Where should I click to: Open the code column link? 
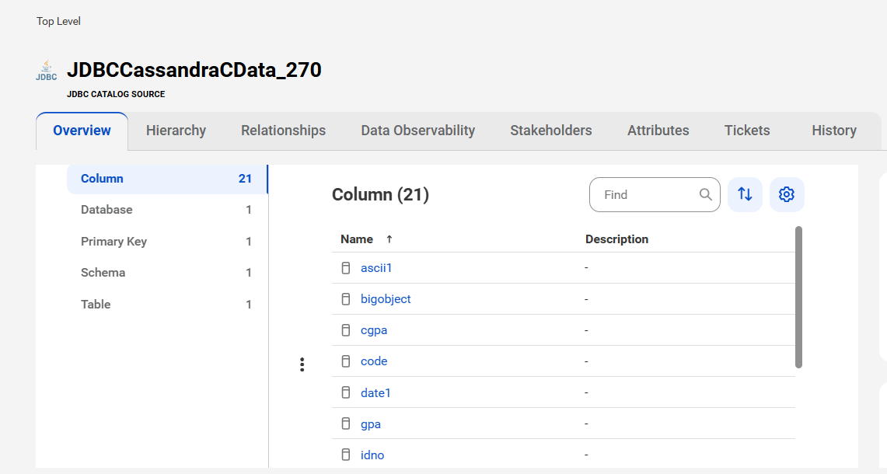(374, 361)
